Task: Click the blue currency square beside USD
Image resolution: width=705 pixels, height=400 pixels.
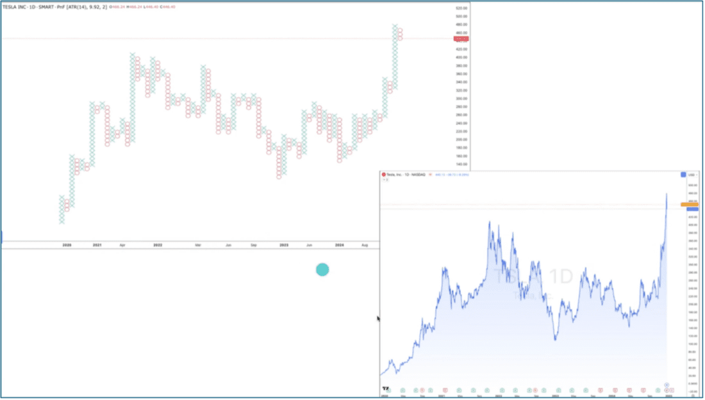Action: [684, 175]
